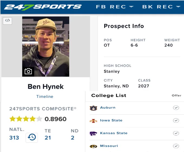The width and height of the screenshot is (184, 152).
Task: Click the camera photo gallery icon
Action: 28,71
